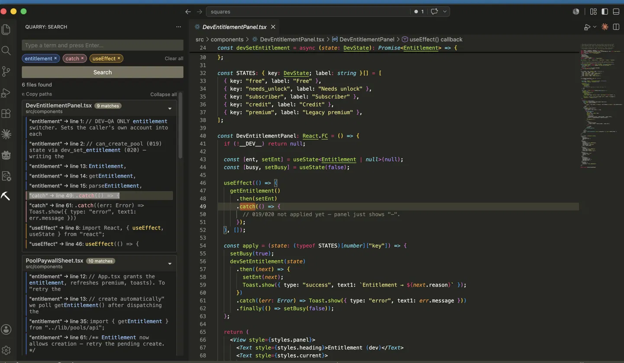This screenshot has width=624, height=363.
Task: Open the catch line 61 match
Action: (99, 212)
